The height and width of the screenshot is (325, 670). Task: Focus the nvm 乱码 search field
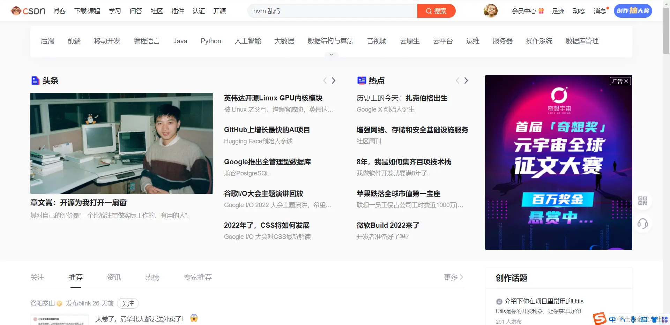(333, 11)
